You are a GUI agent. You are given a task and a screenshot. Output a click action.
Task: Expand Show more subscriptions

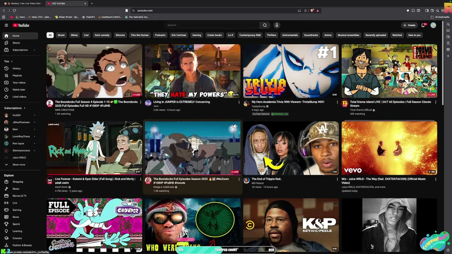point(20,164)
